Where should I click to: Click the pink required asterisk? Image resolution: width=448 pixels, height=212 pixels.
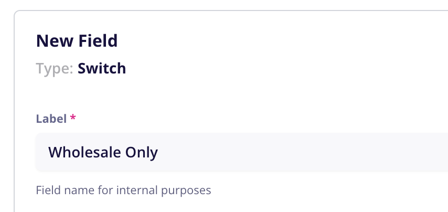tap(73, 118)
